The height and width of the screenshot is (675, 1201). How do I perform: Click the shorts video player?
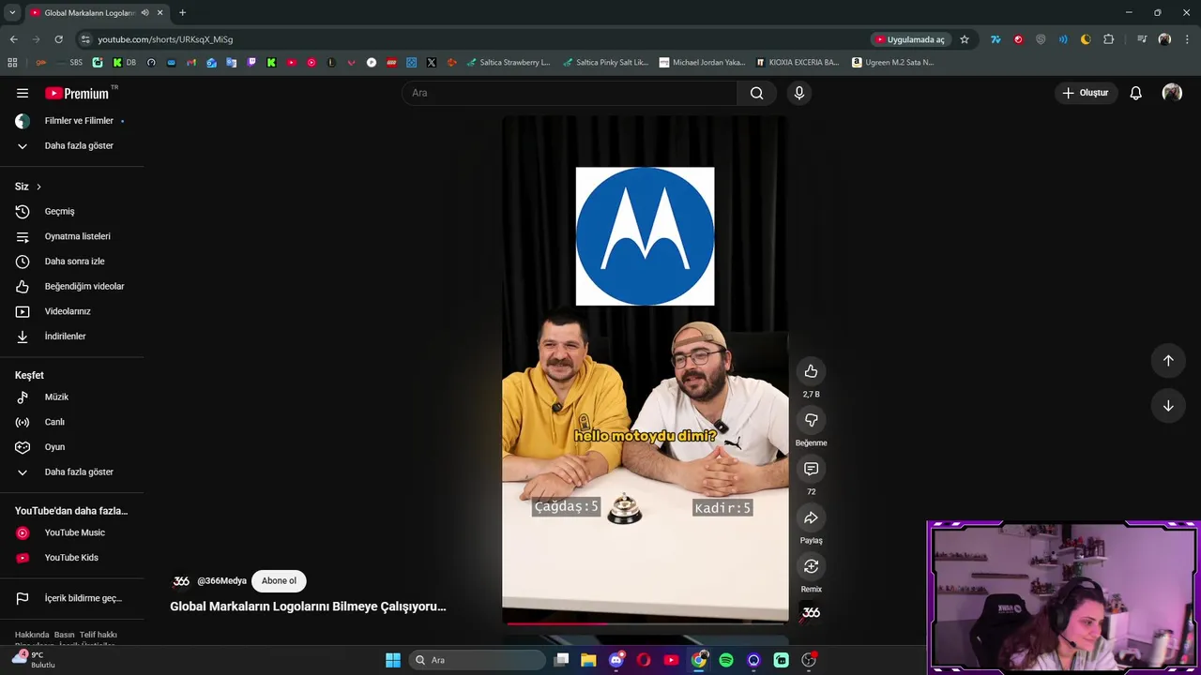tap(646, 369)
